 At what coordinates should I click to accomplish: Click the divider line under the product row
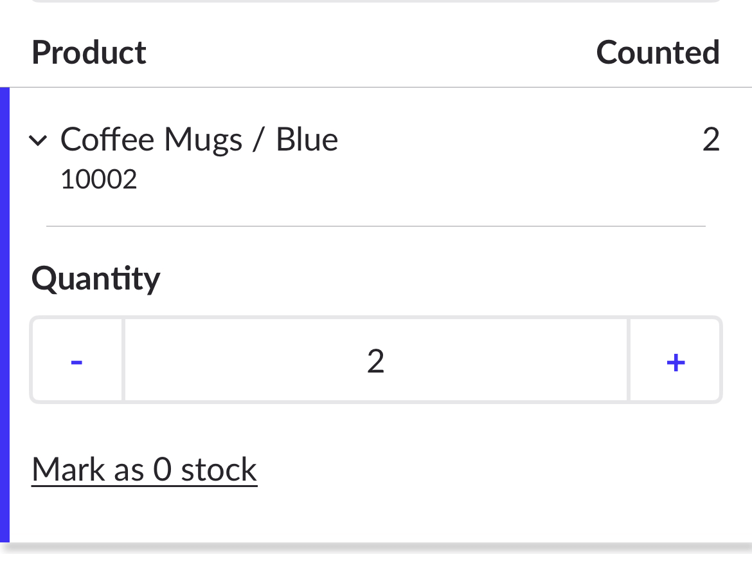coord(375,225)
